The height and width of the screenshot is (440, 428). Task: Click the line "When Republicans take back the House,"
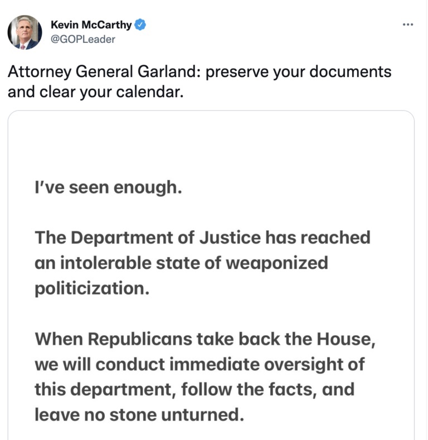(x=205, y=339)
